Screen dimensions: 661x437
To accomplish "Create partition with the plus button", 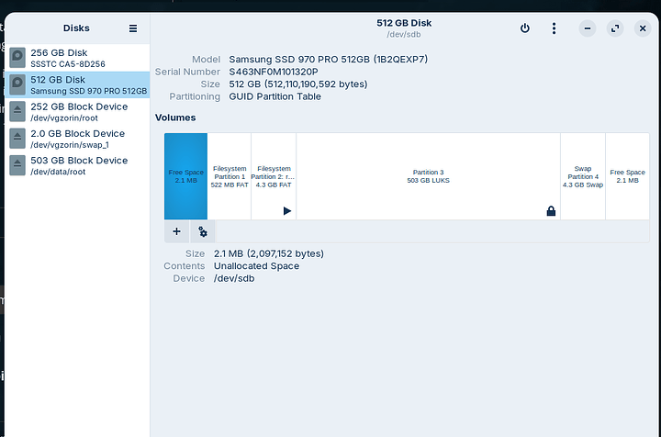I will (x=176, y=231).
